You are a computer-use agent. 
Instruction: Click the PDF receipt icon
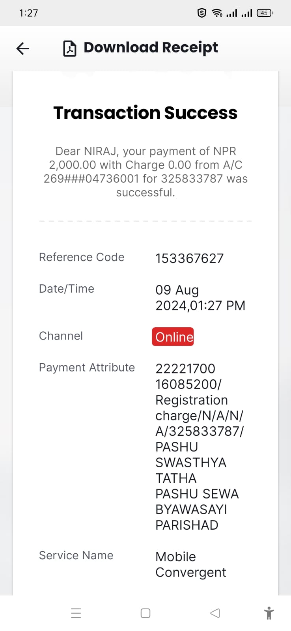(70, 49)
